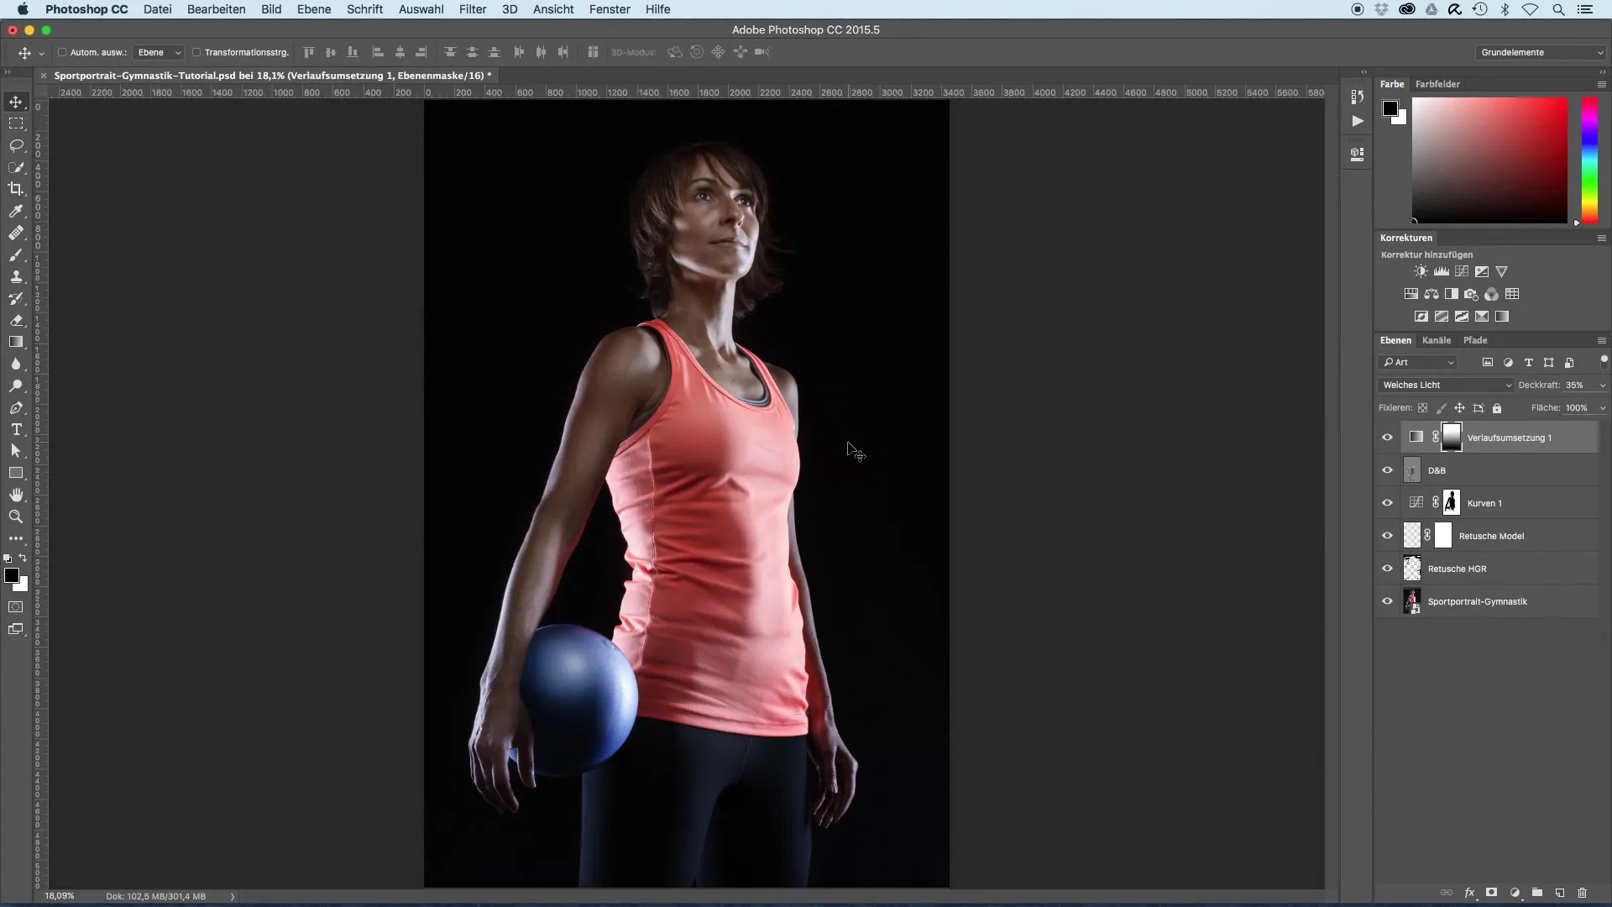
Task: Select the Eyedropper tool
Action: point(16,211)
